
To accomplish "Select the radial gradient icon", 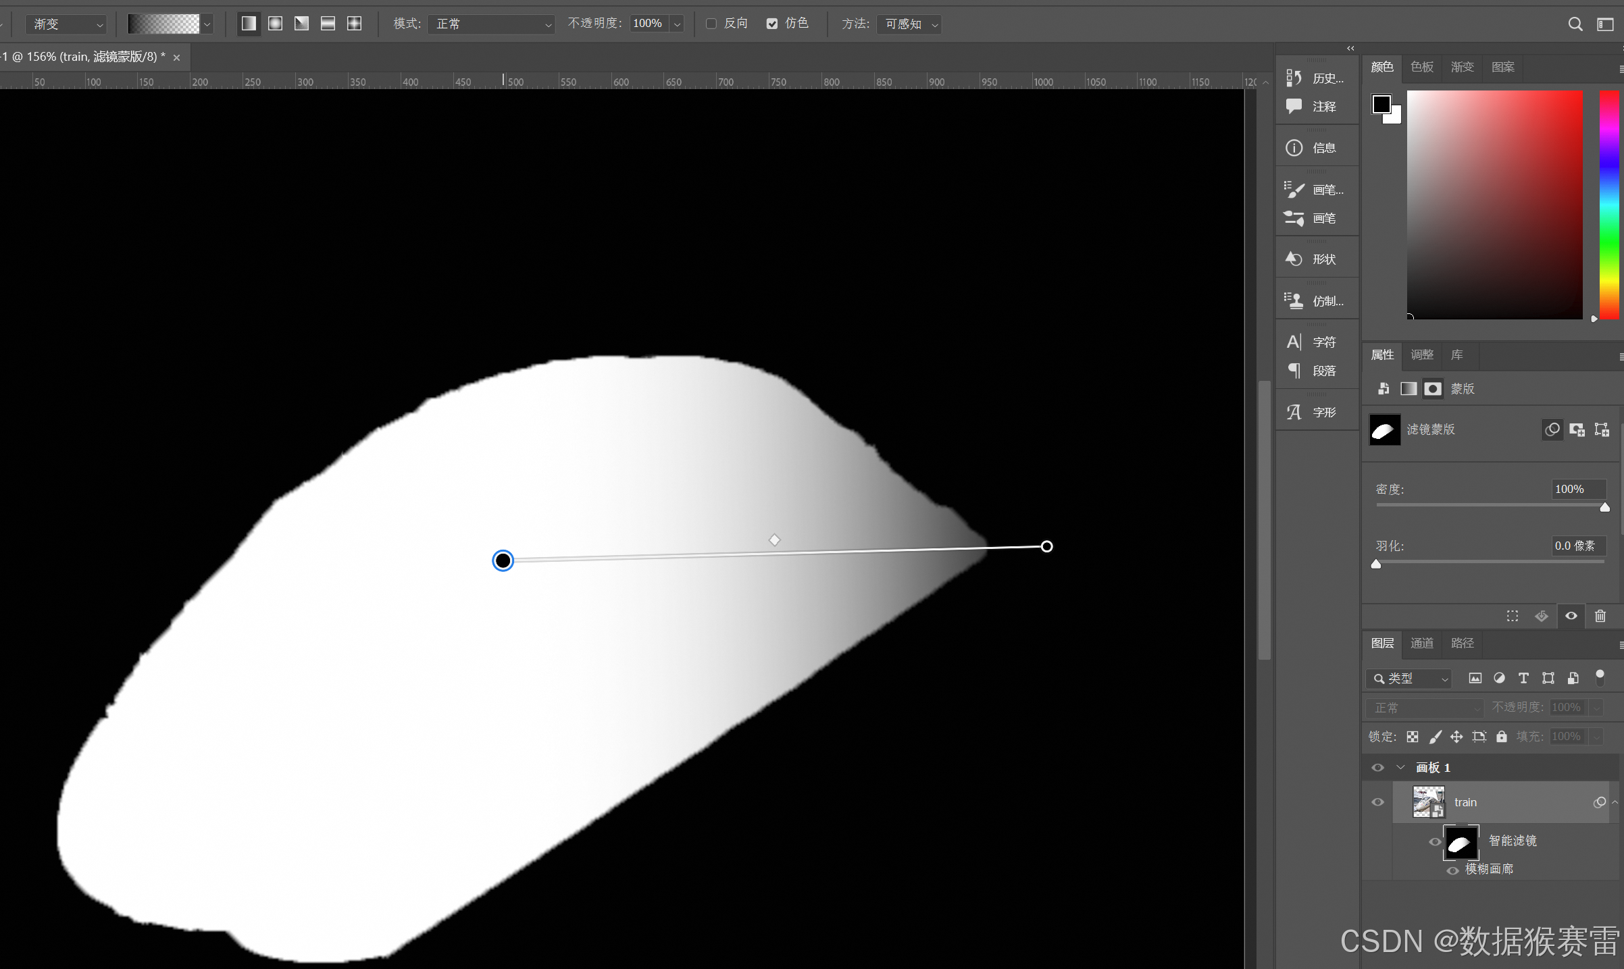I will click(x=275, y=24).
